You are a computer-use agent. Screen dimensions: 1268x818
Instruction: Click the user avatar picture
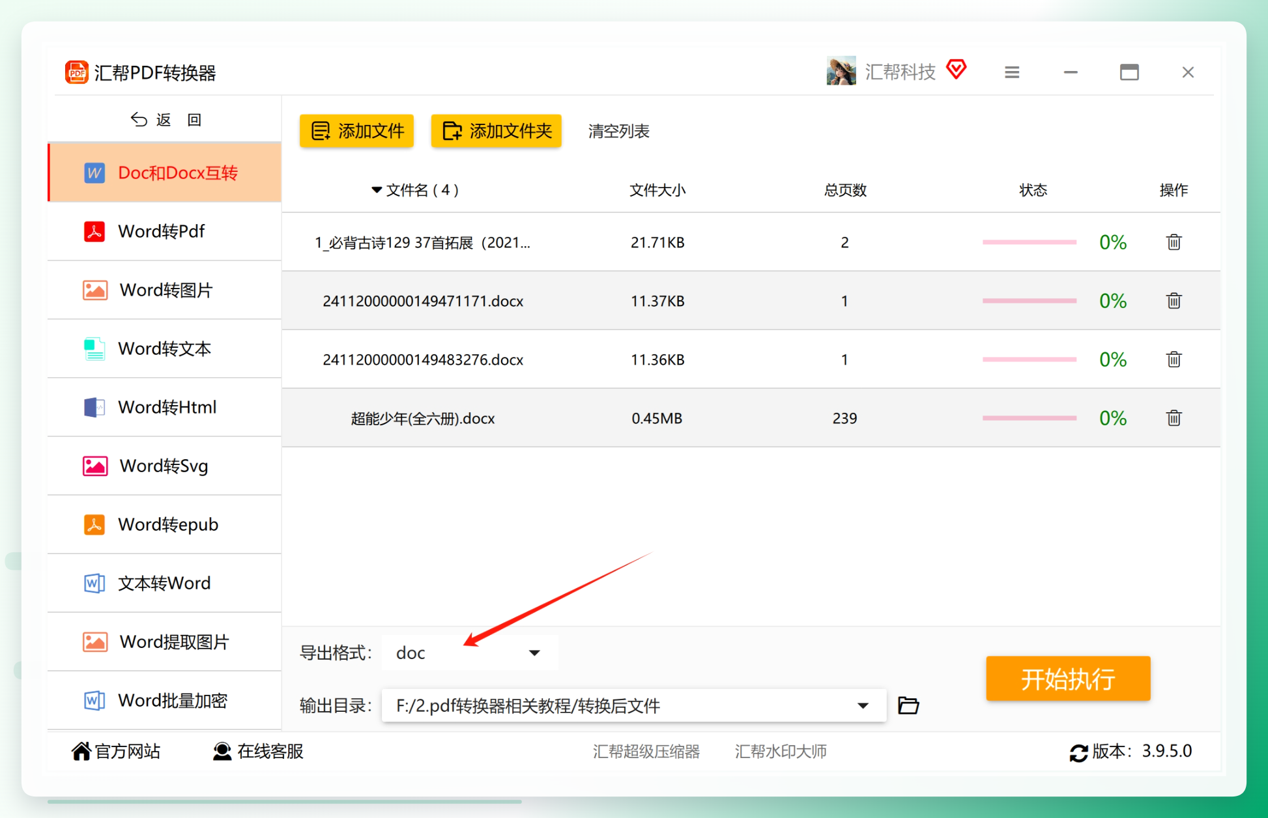(841, 70)
